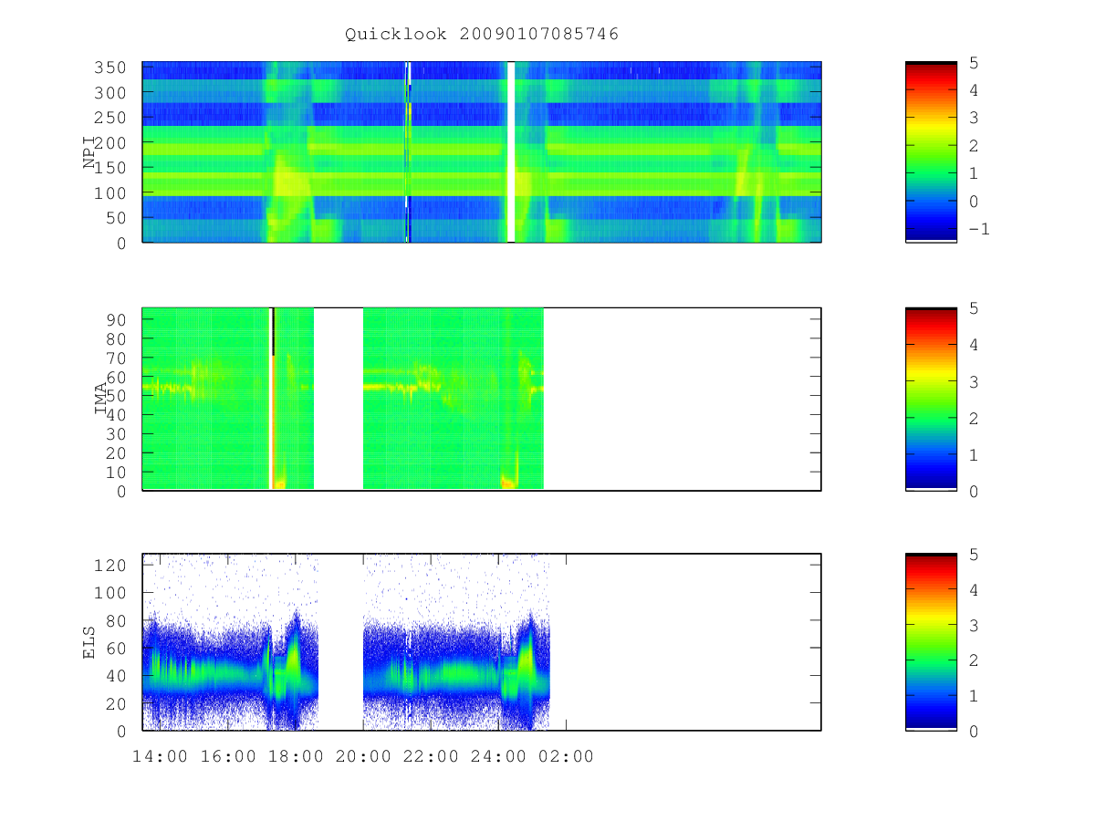Click the IMA color scale bar

931,400
